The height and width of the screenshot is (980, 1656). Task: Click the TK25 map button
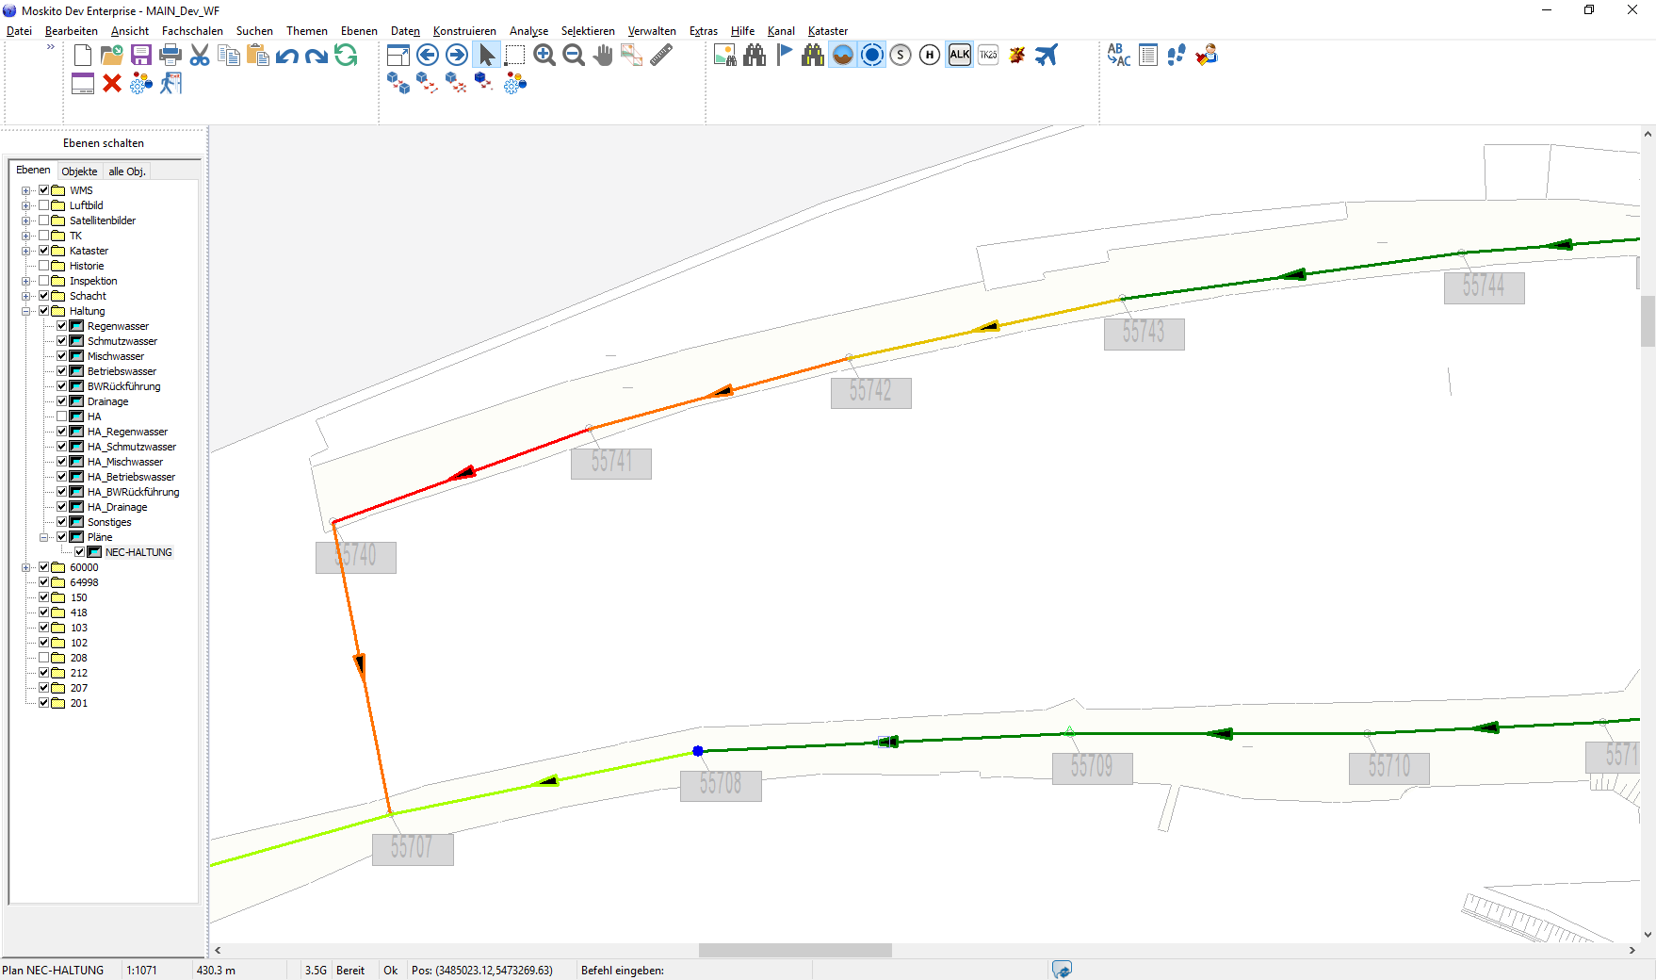(988, 55)
